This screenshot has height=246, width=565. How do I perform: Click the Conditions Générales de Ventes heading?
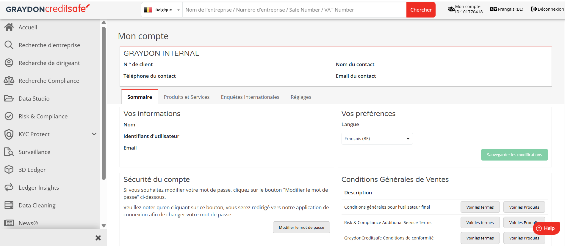click(395, 180)
